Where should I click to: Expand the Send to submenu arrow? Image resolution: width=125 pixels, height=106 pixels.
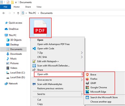coord(82,94)
